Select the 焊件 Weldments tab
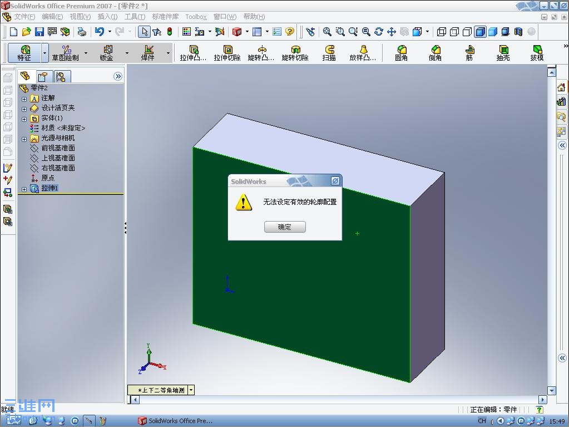 coord(148,53)
